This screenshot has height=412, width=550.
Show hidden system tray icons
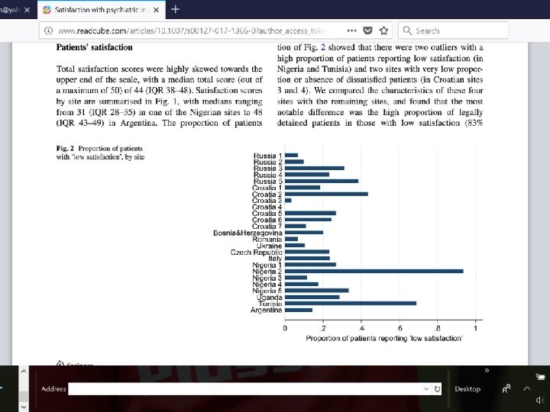pyautogui.click(x=526, y=388)
